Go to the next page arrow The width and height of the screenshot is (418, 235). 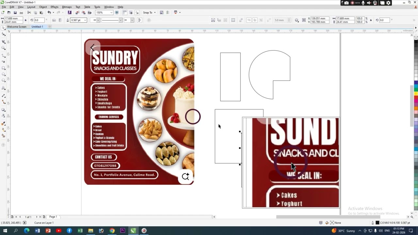(x=36, y=217)
